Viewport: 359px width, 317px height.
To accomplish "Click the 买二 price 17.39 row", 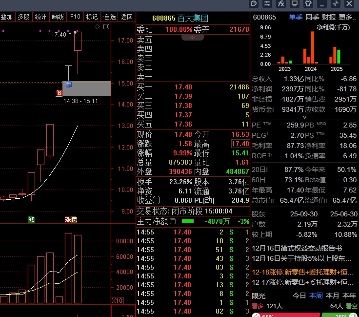I will tap(193, 96).
